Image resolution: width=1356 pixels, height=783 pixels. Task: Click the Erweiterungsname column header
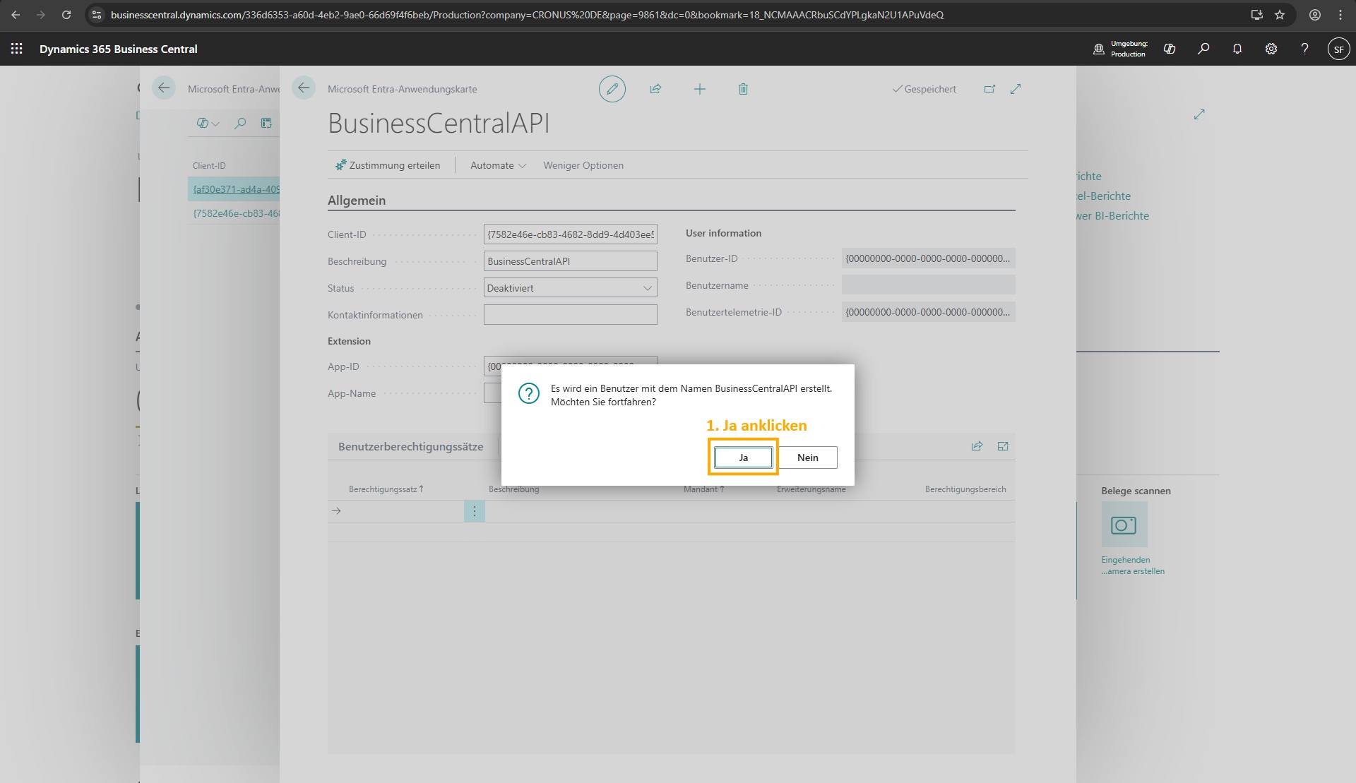click(811, 489)
